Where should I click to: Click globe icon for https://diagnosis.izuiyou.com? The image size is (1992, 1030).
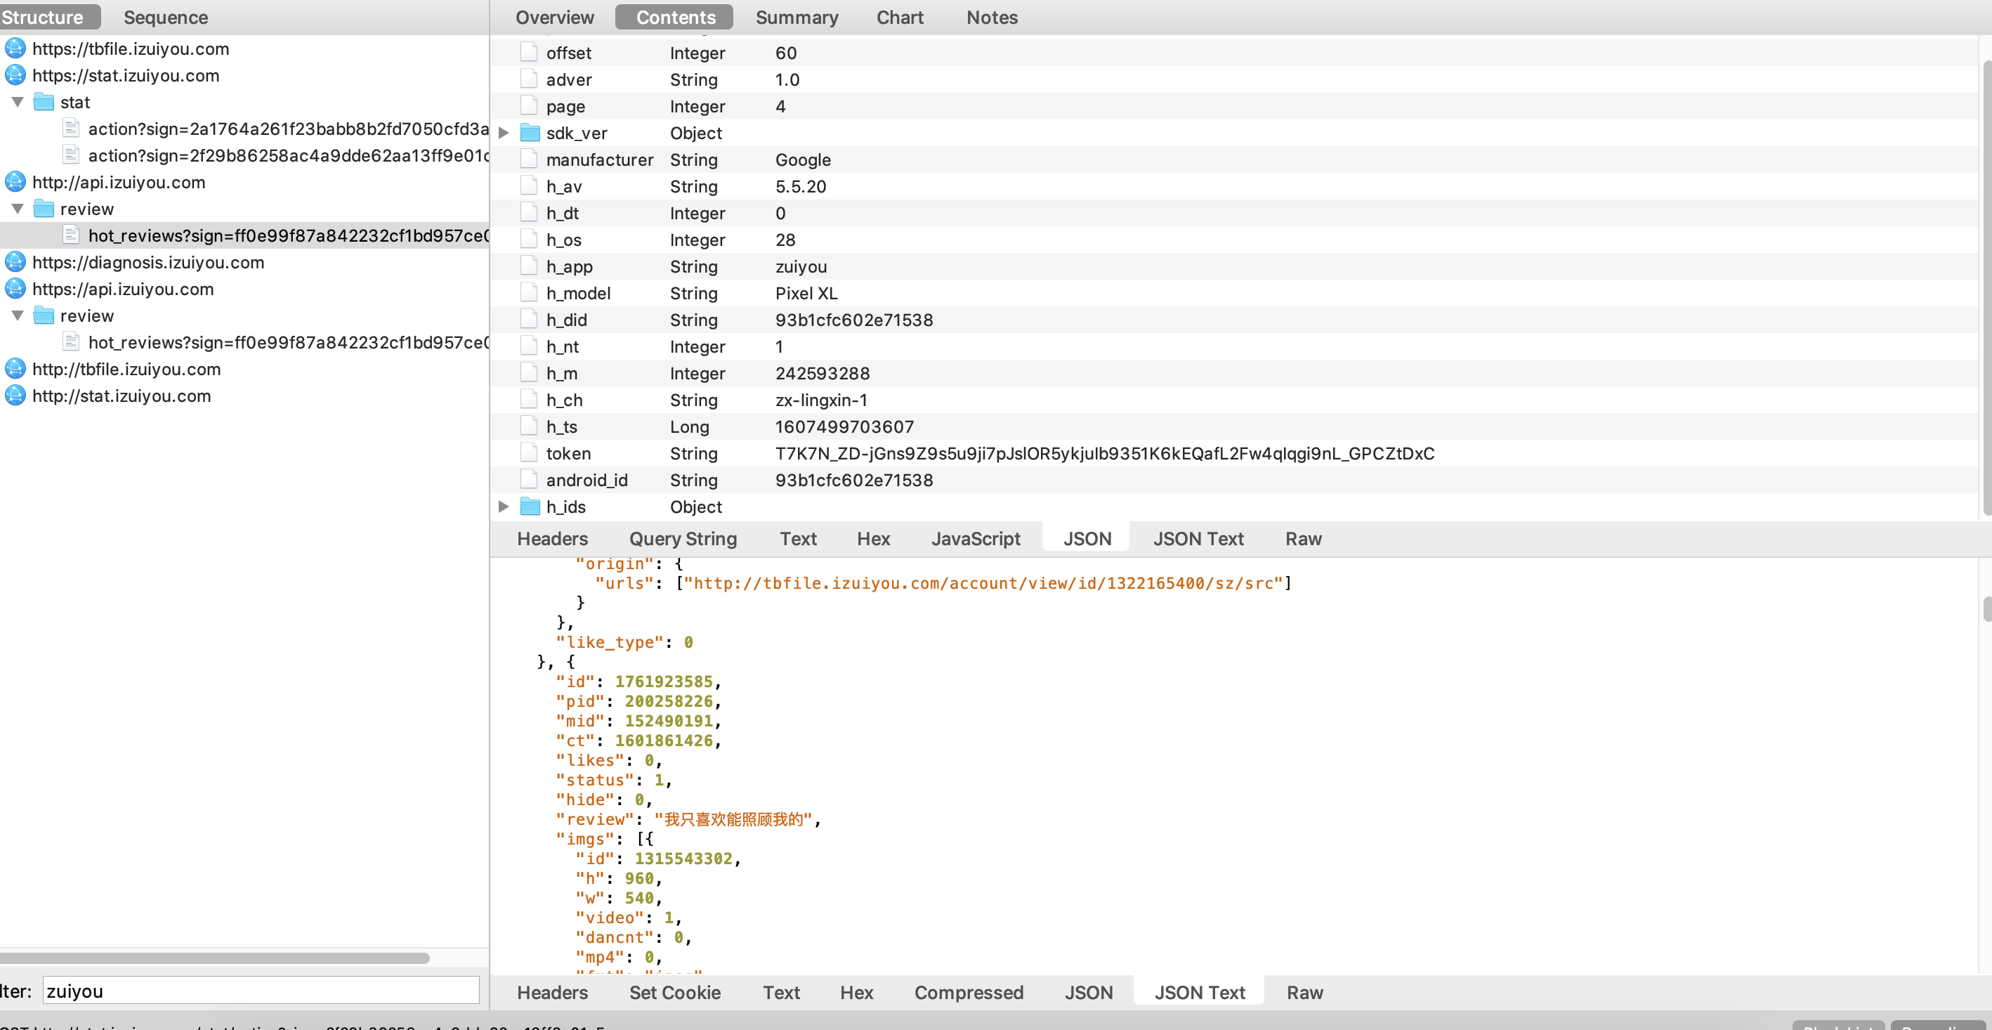(x=15, y=262)
